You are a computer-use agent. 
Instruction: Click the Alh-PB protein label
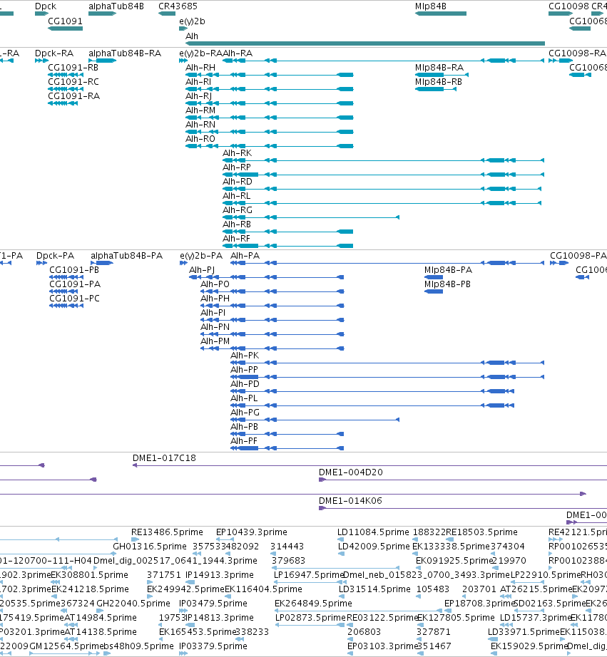pyautogui.click(x=244, y=427)
